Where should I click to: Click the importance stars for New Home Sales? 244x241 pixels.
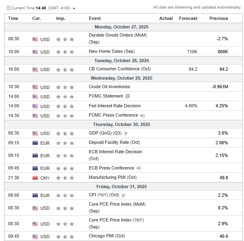[65, 52]
